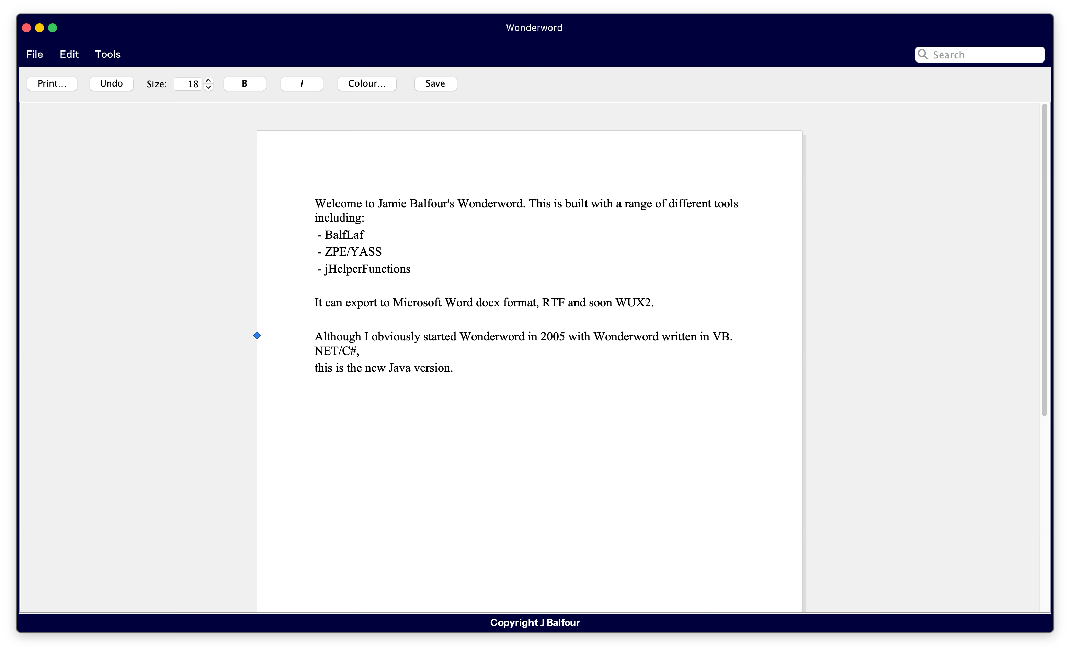This screenshot has height=652, width=1070.
Task: Increase the font size with the up arrow
Action: point(208,80)
